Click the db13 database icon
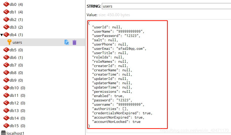The height and width of the screenshot is (135, 231). coord(6,110)
